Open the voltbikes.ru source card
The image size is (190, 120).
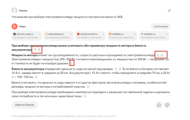pos(122,36)
